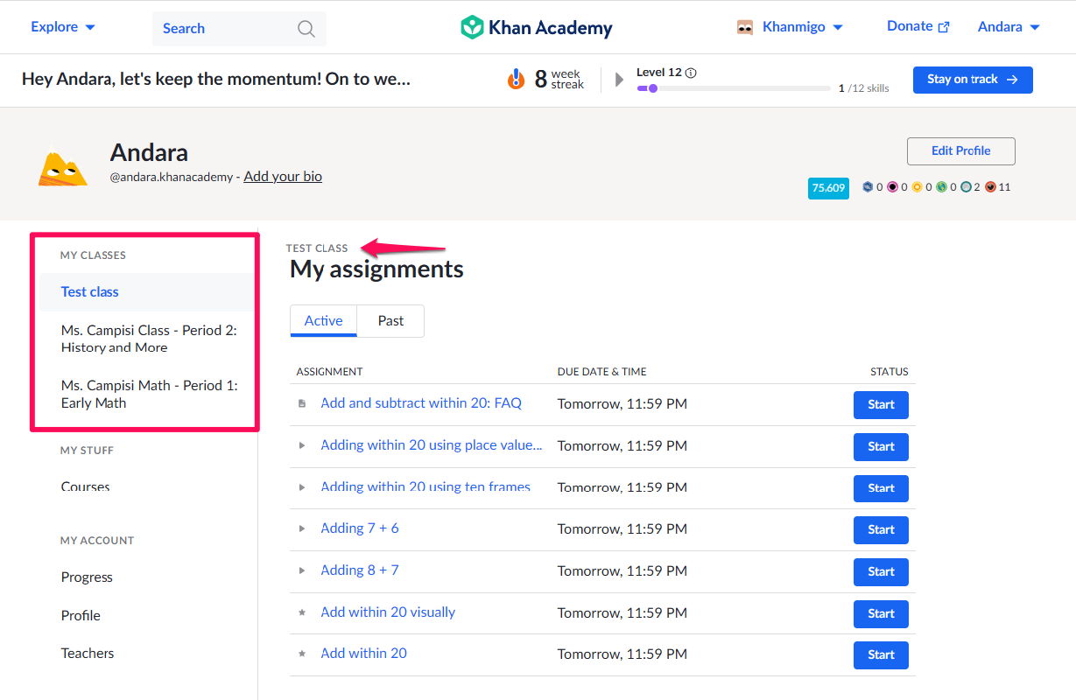This screenshot has width=1076, height=700.
Task: Open Adding within 20 using place value assignment
Action: (x=432, y=445)
